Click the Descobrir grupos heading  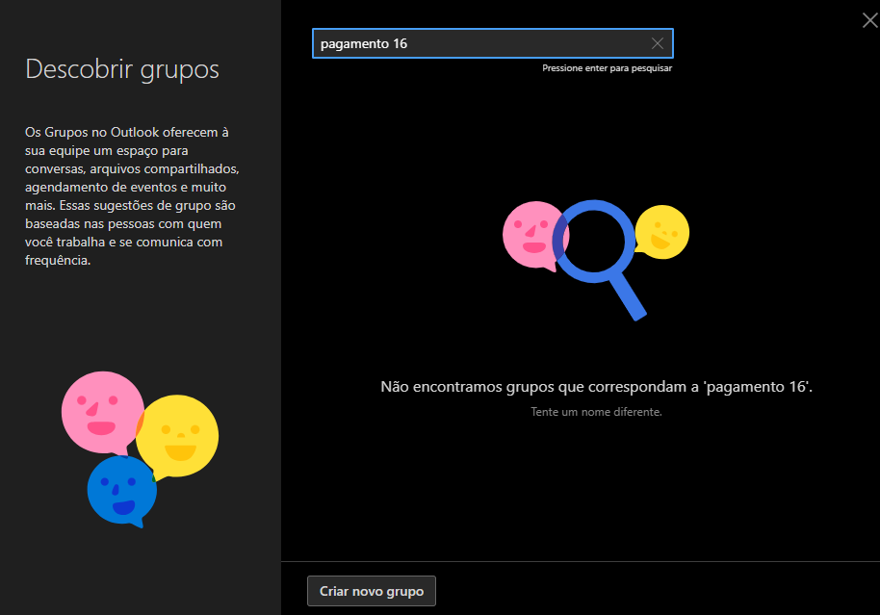122,69
